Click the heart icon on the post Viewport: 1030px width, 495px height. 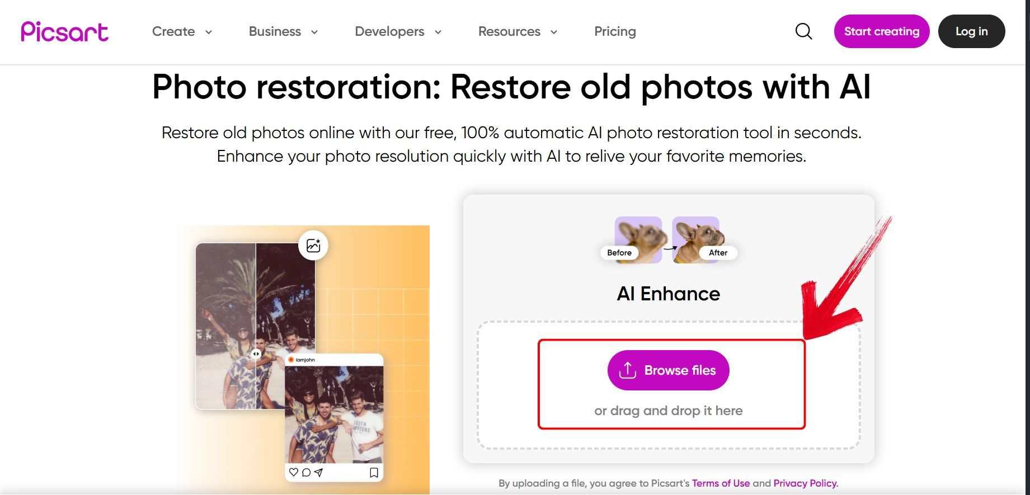[293, 472]
